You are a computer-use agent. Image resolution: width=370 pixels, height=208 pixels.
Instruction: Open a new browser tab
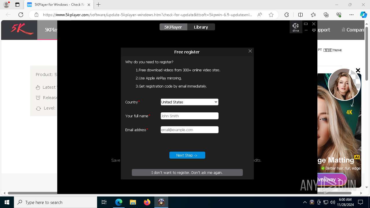pyautogui.click(x=99, y=5)
